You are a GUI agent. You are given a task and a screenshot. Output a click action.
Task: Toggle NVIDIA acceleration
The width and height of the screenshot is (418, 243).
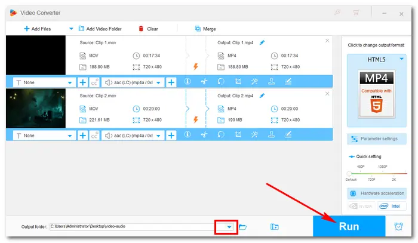361,206
